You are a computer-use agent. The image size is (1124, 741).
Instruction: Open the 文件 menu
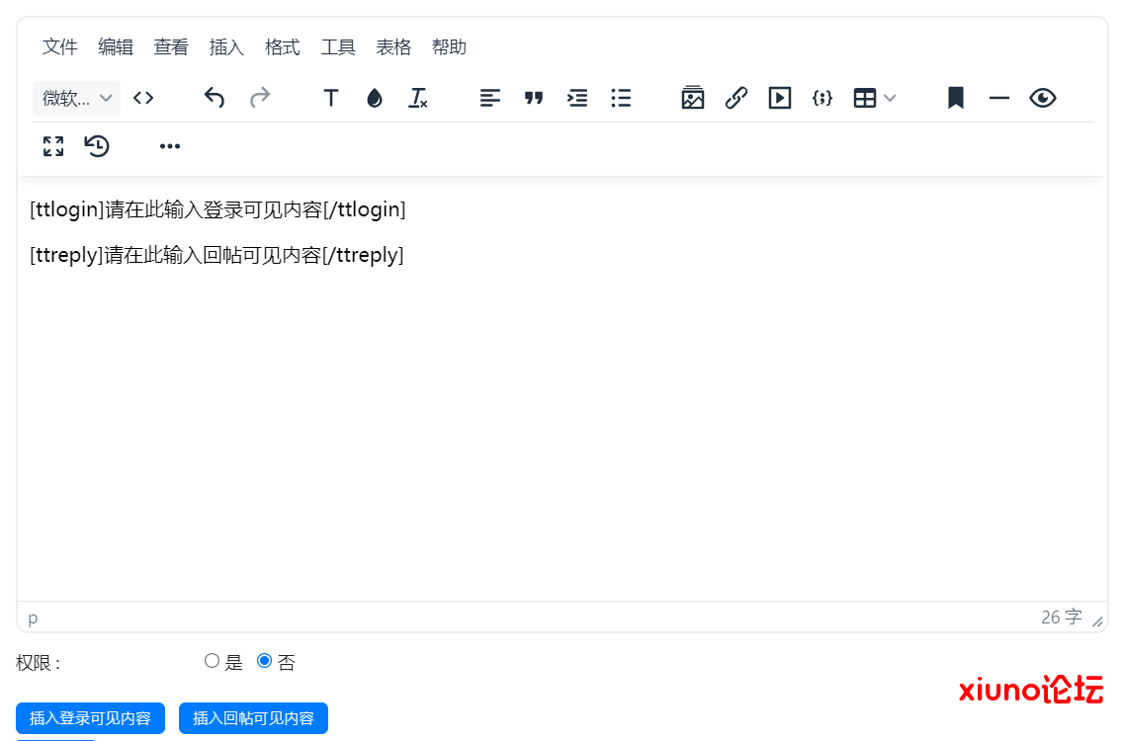tap(60, 47)
